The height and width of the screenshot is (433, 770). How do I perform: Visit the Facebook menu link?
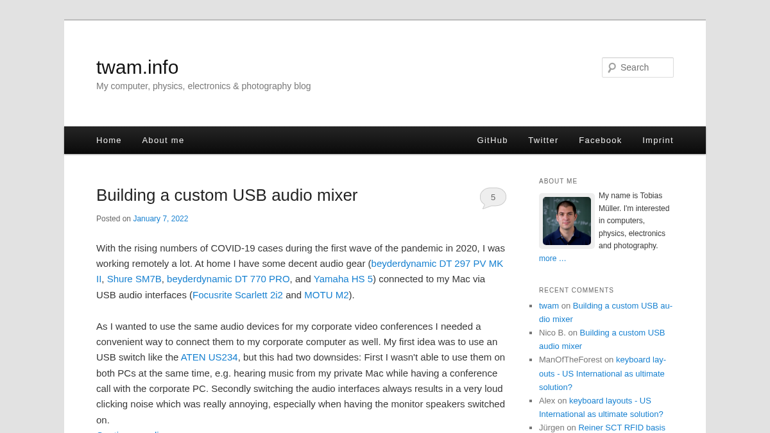click(x=601, y=140)
